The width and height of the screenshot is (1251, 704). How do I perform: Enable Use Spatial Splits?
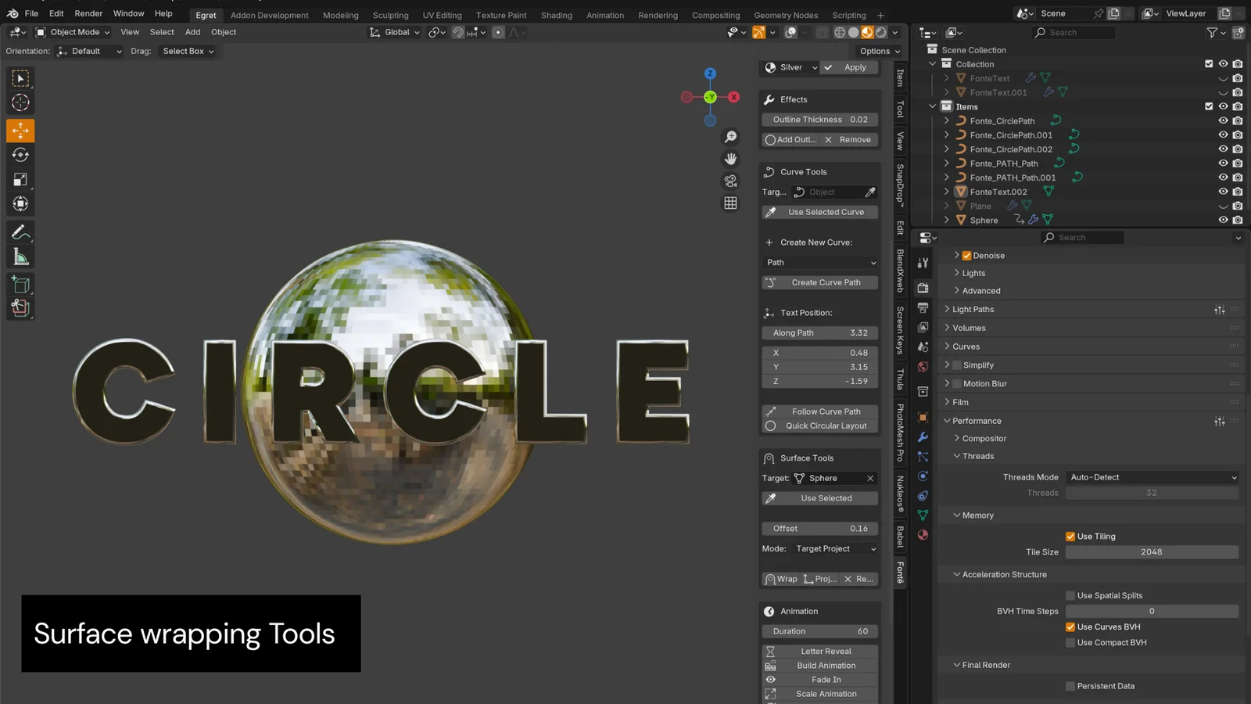[1071, 595]
